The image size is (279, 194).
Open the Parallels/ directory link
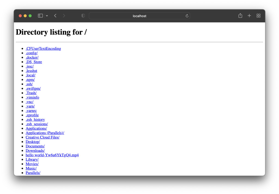33,173
